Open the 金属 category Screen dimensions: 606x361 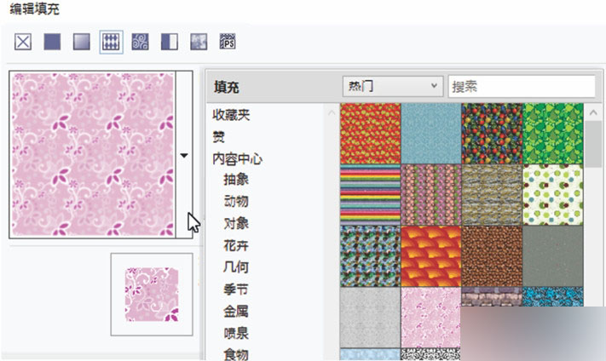(x=236, y=312)
